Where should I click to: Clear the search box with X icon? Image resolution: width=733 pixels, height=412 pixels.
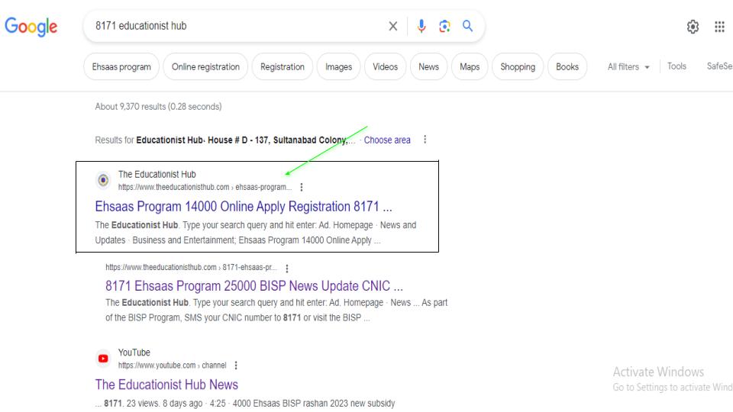tap(392, 27)
